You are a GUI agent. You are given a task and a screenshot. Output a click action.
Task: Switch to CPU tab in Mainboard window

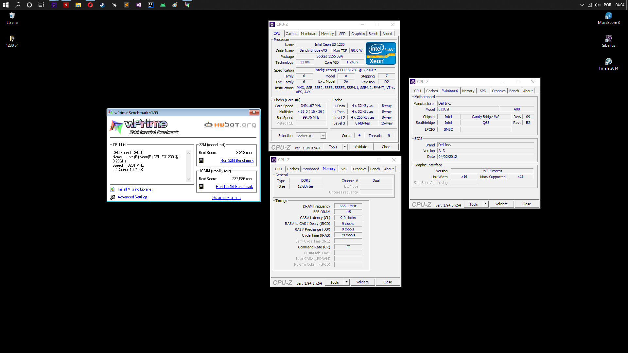(417, 91)
